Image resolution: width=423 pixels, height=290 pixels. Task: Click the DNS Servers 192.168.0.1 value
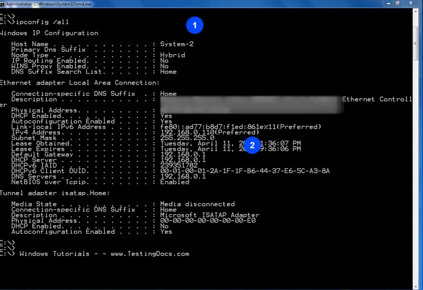coord(183,177)
